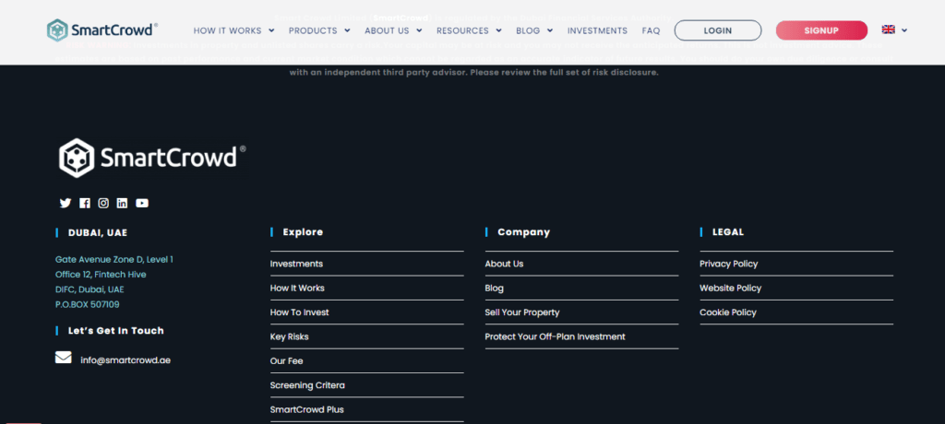Expand the Blog dropdown menu
The height and width of the screenshot is (424, 945).
[534, 30]
